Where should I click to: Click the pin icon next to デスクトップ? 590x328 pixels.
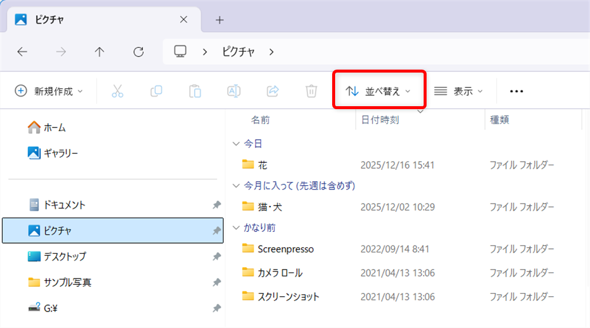tap(217, 257)
